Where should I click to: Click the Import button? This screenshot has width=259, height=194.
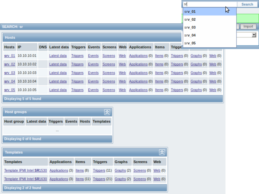pyautogui.click(x=248, y=26)
